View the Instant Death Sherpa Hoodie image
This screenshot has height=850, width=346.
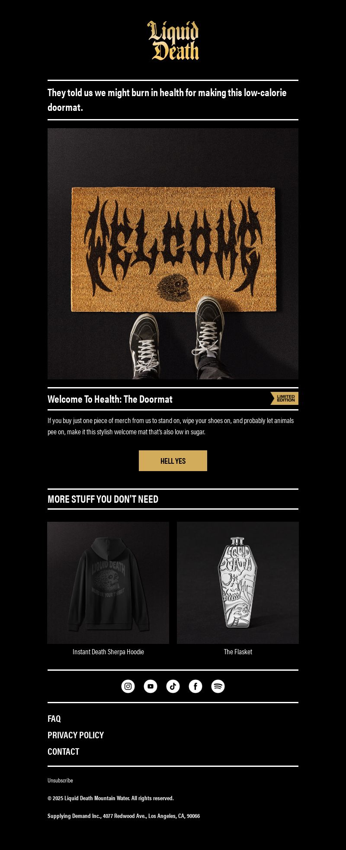pos(108,583)
